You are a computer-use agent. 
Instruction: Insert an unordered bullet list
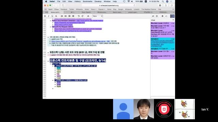tap(66, 16)
